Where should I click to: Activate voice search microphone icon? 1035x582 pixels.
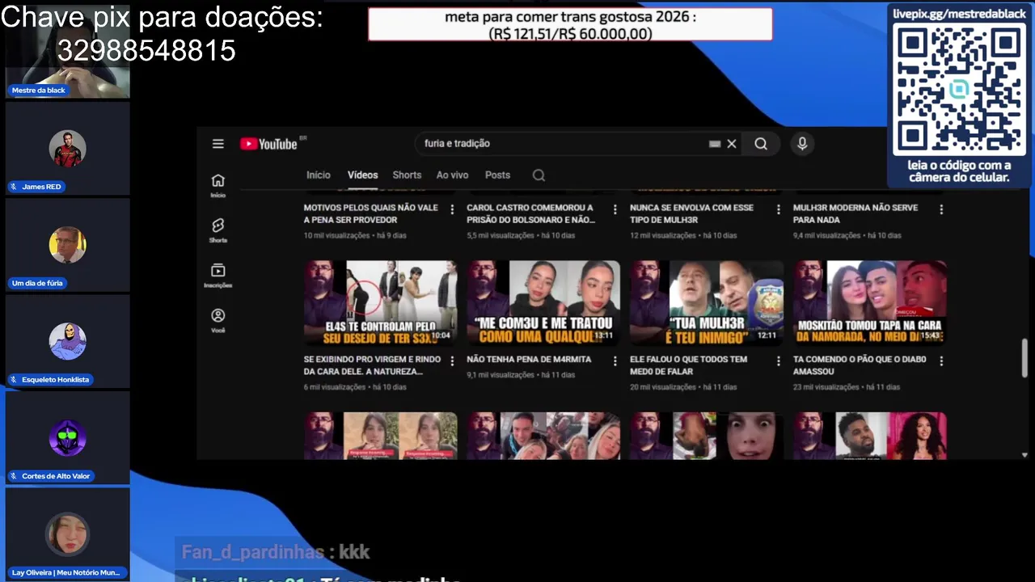click(802, 144)
